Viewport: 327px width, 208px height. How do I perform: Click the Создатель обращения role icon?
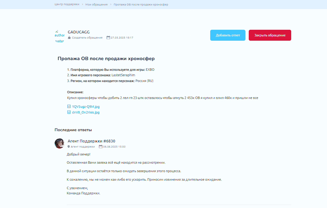pos(69,38)
